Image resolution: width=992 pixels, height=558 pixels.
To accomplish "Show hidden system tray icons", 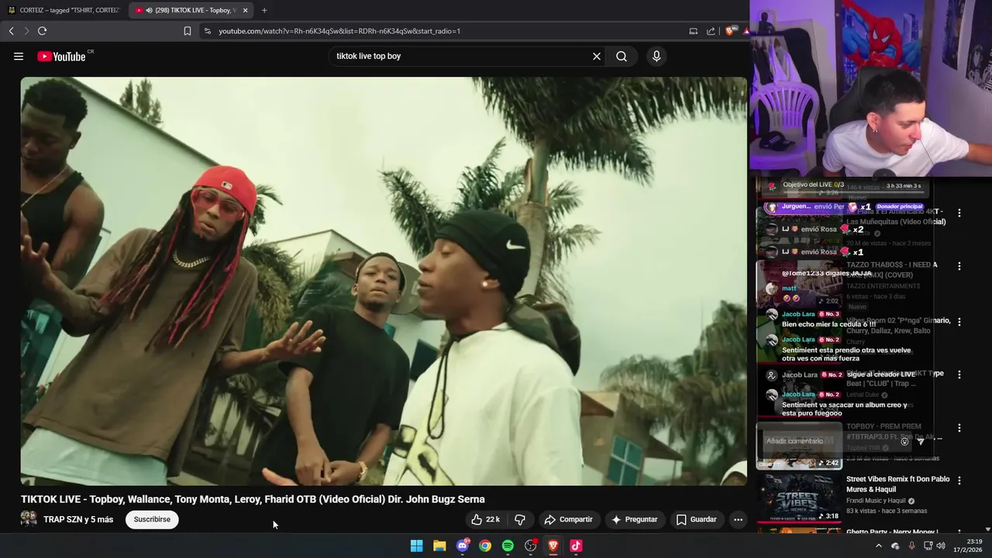I will (x=878, y=546).
